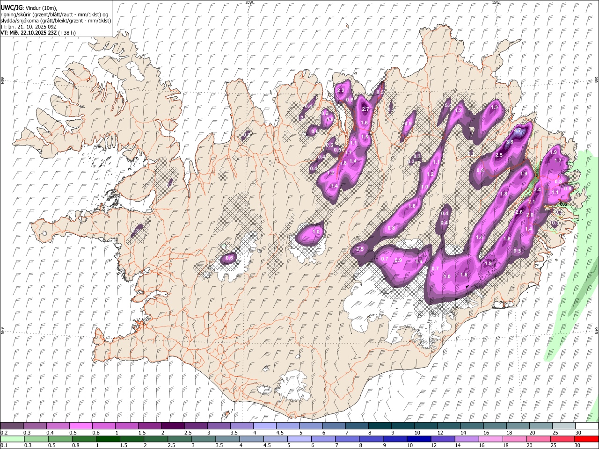
Task: Pick the darkest green lower swatch between 1 and 1.5
Action: pyautogui.click(x=108, y=439)
